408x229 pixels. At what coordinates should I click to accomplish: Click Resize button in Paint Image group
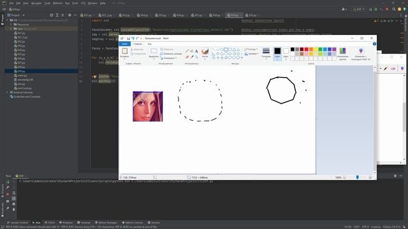[x=171, y=53]
